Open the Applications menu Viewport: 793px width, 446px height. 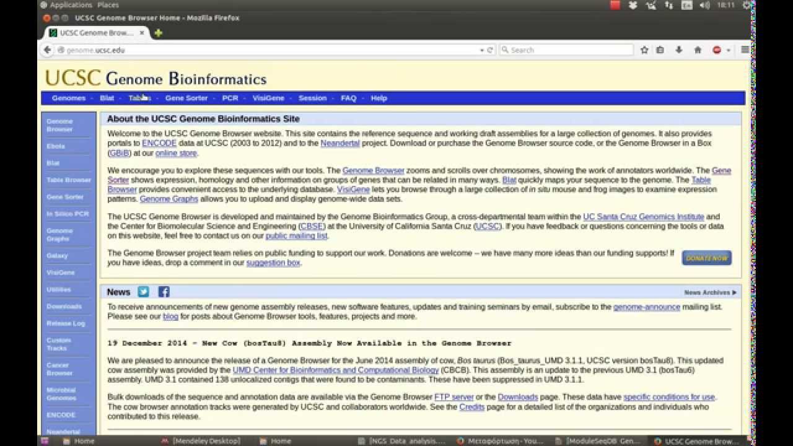(x=71, y=5)
